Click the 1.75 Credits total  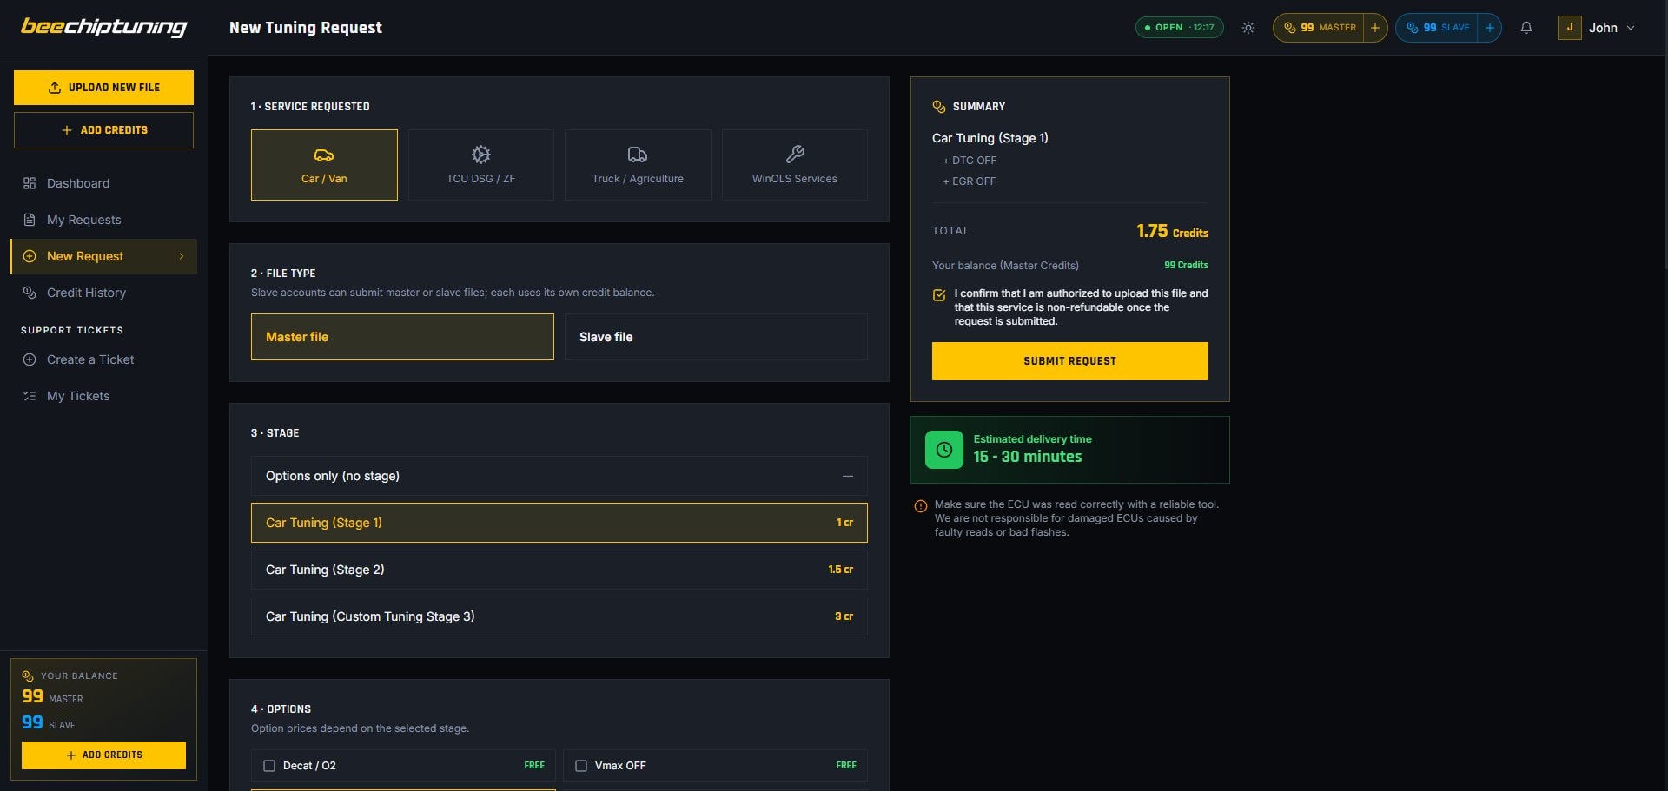click(x=1172, y=231)
